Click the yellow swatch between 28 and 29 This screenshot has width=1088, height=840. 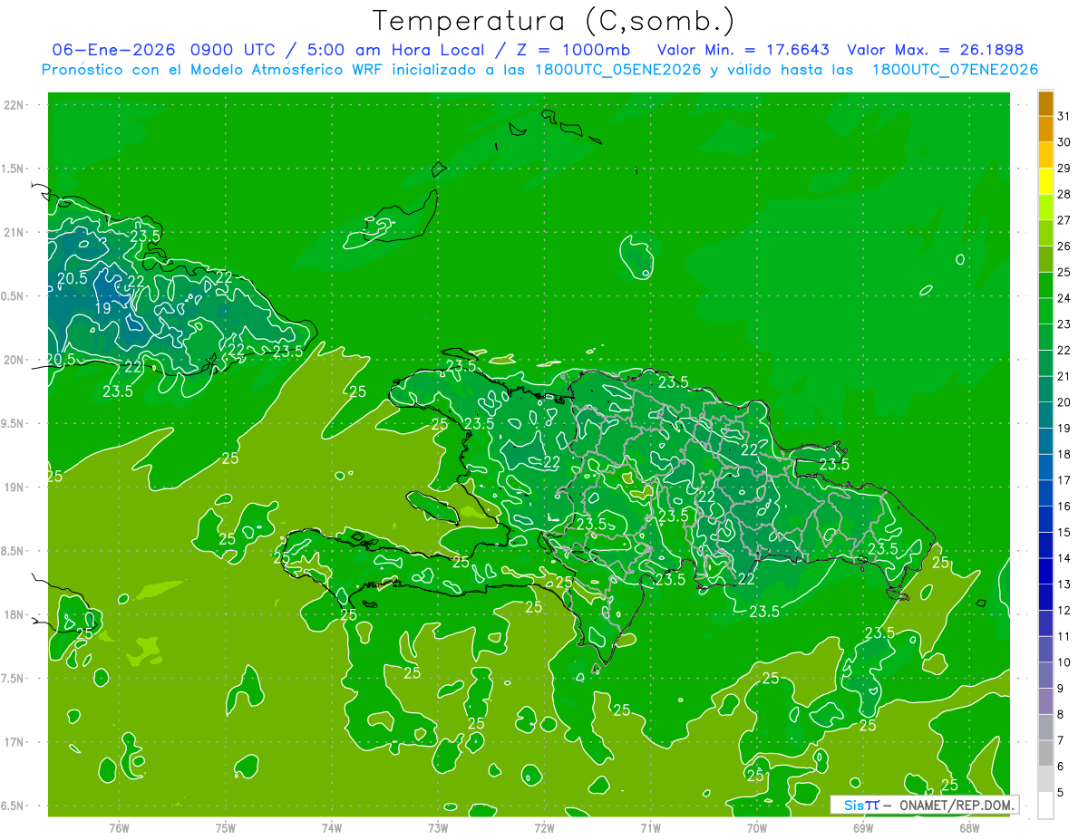click(1045, 181)
